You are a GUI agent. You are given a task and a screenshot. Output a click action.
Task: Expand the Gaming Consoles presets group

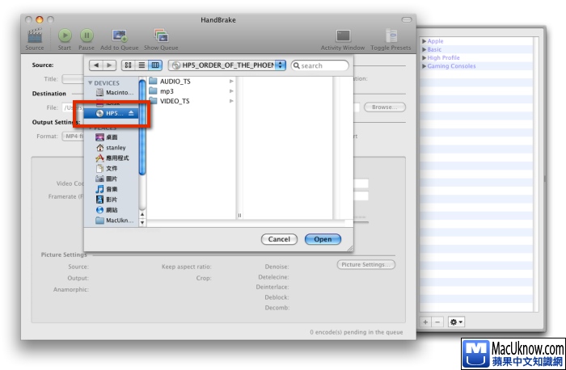pyautogui.click(x=424, y=66)
